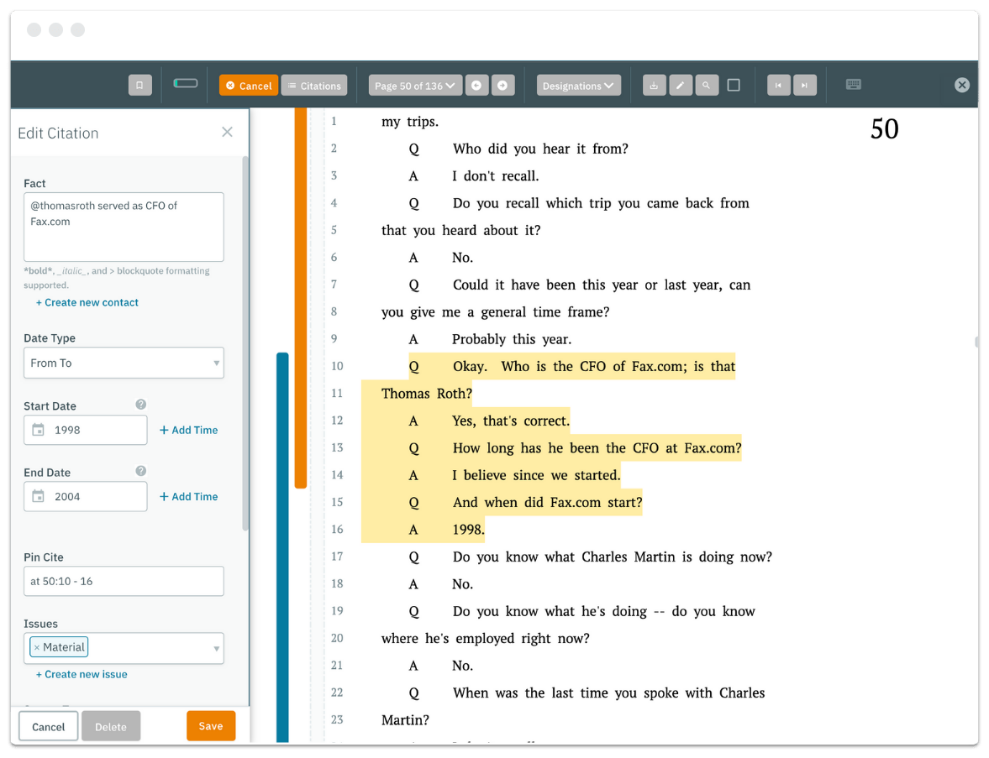
Task: Click the Citations toolbar item
Action: (x=313, y=85)
